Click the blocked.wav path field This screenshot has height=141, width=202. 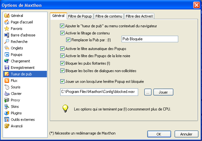pos(99,92)
